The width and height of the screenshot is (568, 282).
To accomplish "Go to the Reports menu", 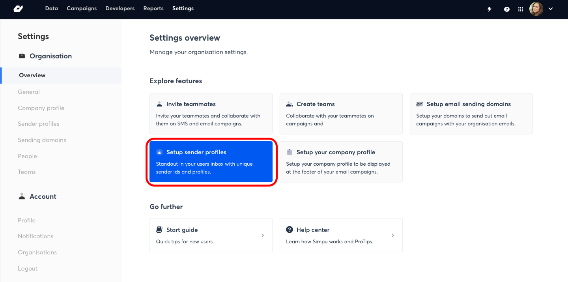I will click(153, 8).
